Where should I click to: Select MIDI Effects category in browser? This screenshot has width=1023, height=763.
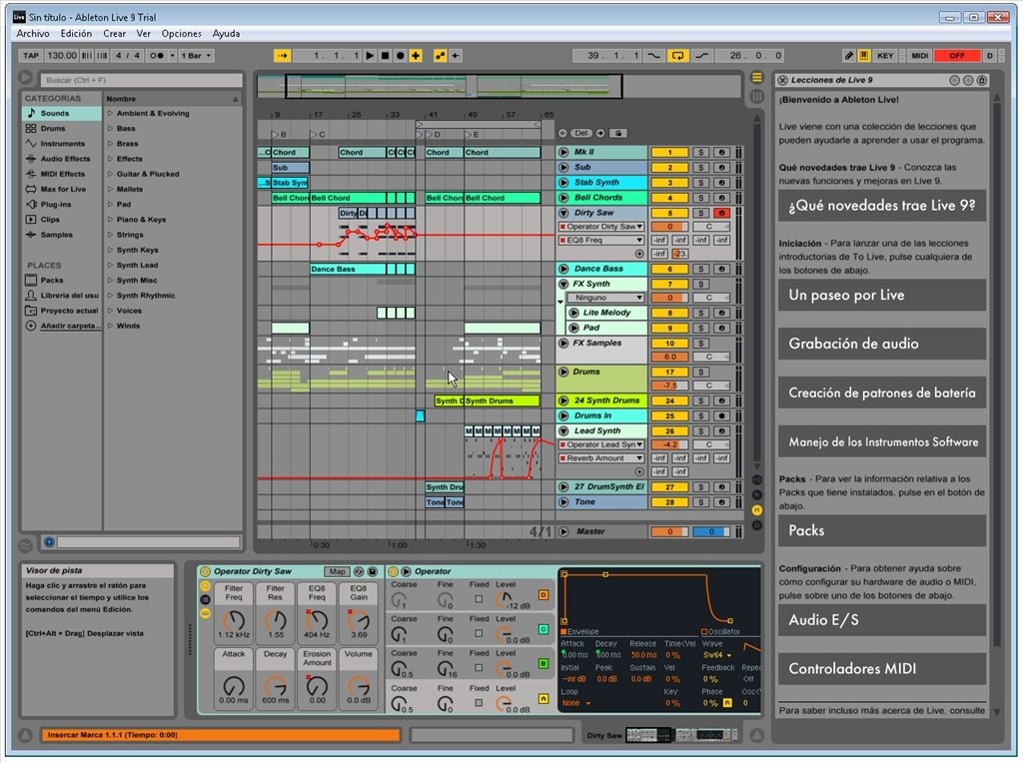[62, 174]
